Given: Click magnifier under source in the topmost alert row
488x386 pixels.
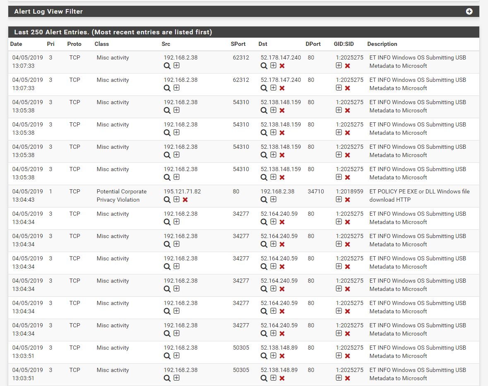Looking at the screenshot, I should point(167,66).
